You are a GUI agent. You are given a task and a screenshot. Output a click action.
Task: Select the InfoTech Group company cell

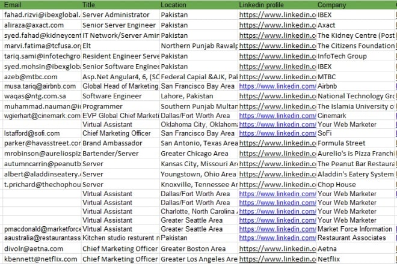click(x=355, y=56)
